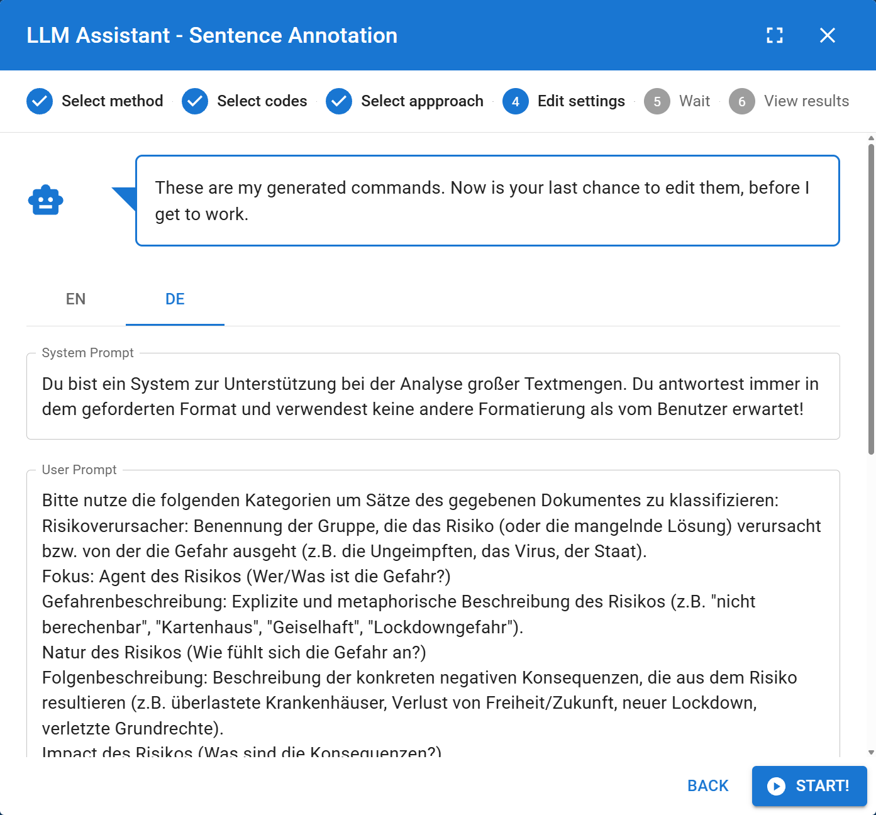
Task: Click step 5 Wait circle
Action: click(657, 101)
